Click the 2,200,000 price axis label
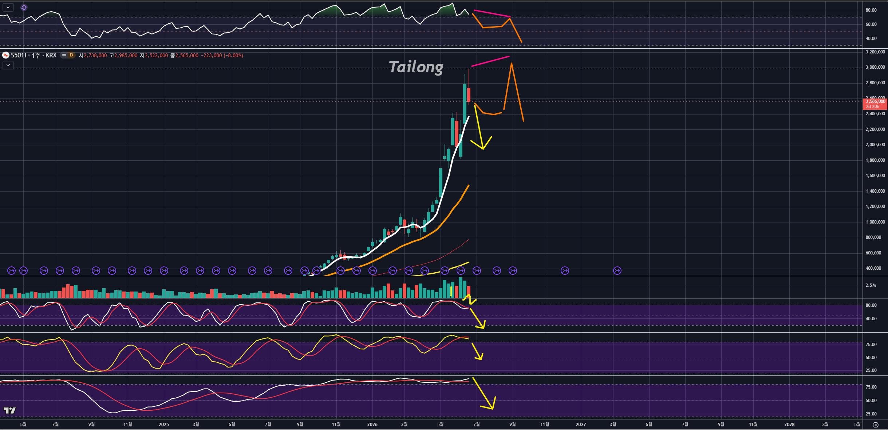This screenshot has width=888, height=430. [875, 129]
